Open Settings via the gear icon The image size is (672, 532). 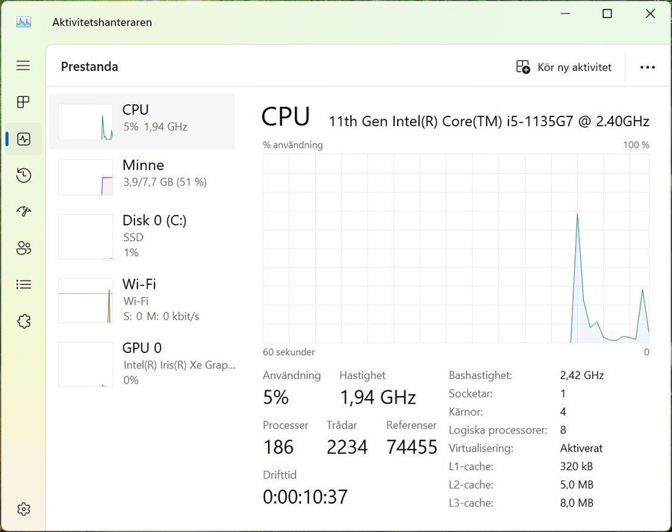point(23,509)
